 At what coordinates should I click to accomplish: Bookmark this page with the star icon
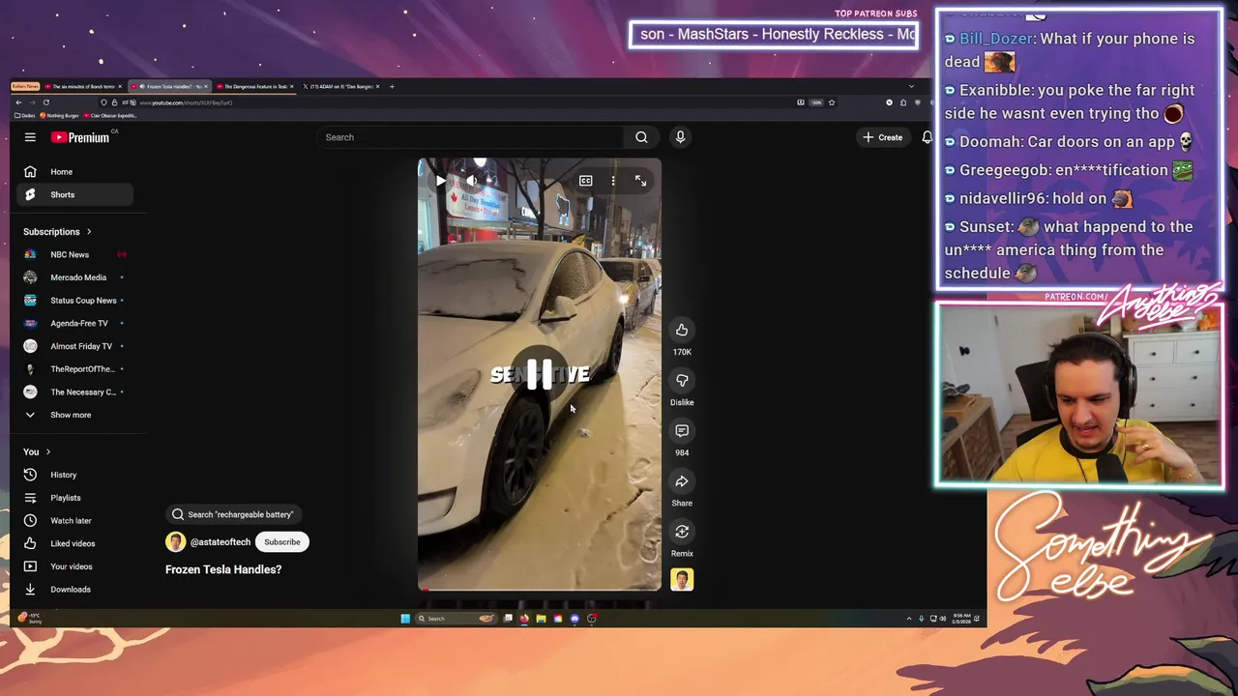coord(831,102)
